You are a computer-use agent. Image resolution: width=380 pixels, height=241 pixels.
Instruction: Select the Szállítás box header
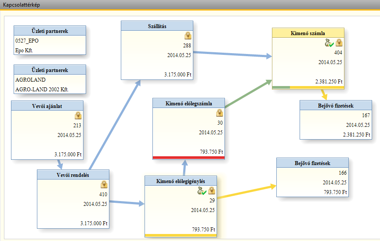[x=157, y=26]
